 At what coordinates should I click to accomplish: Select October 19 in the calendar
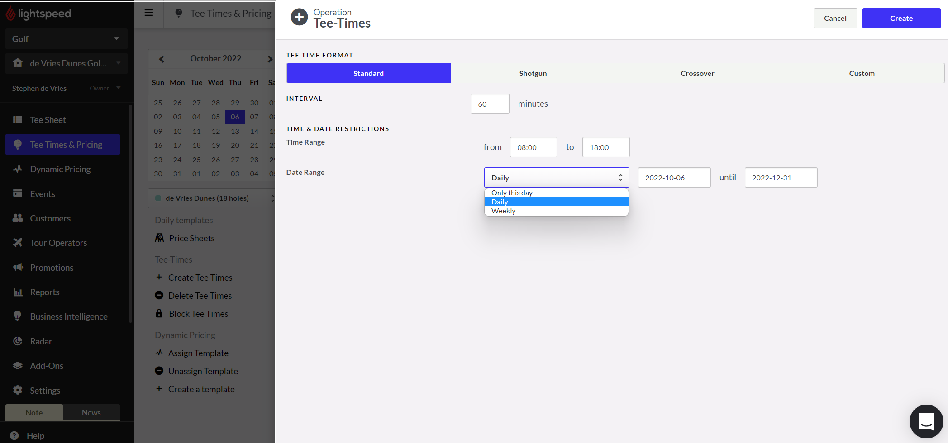point(216,145)
